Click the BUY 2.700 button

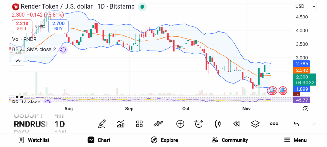[58, 26]
